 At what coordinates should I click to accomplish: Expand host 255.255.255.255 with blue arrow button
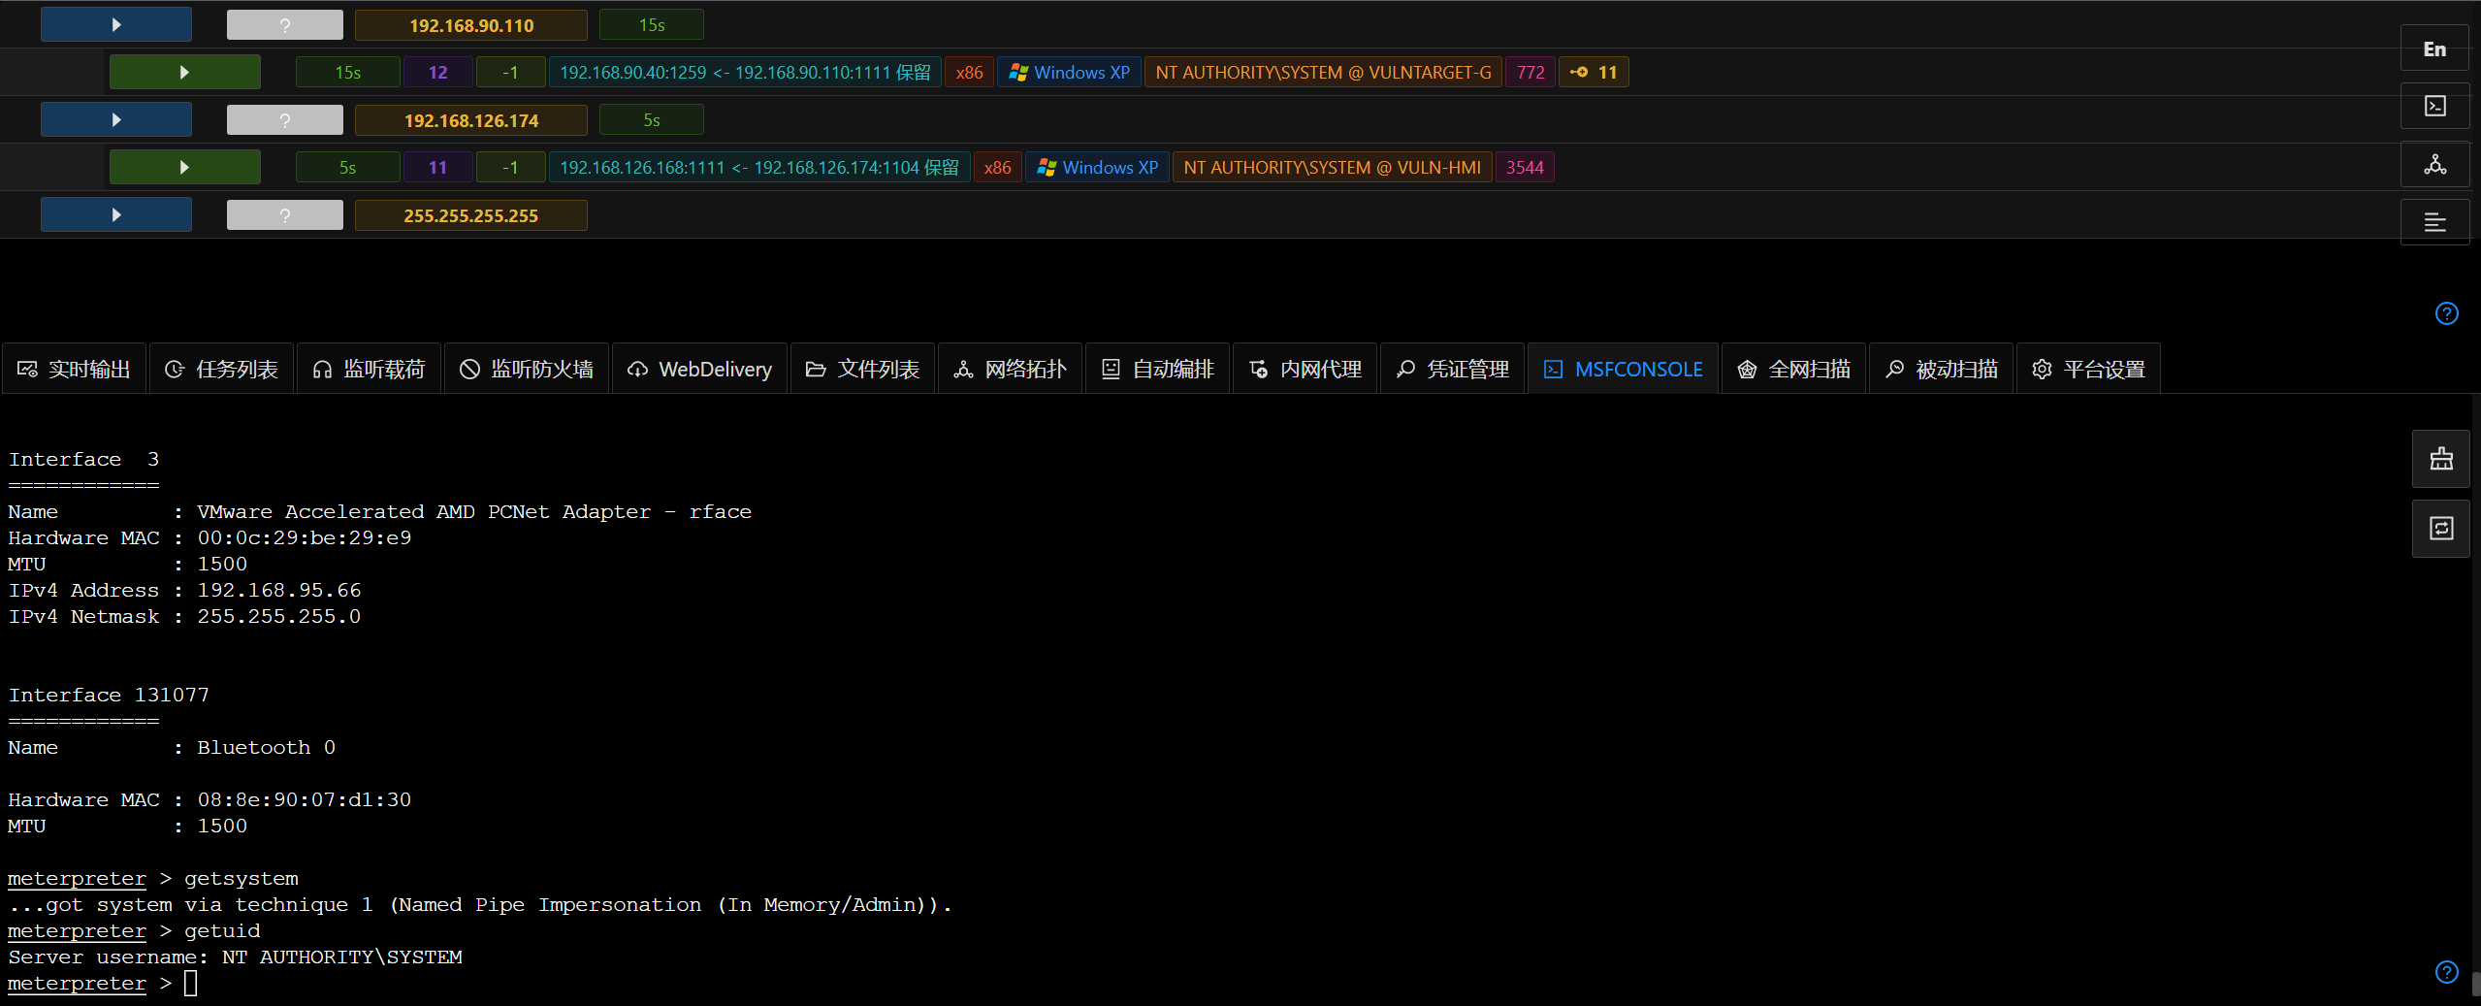click(x=116, y=214)
